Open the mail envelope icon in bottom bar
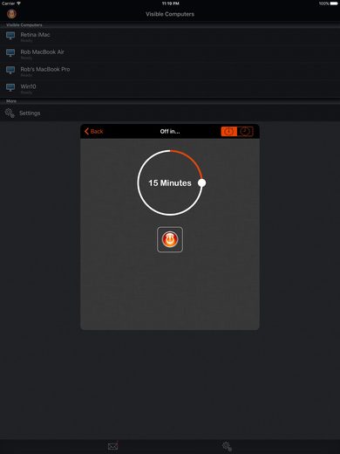 (112, 446)
